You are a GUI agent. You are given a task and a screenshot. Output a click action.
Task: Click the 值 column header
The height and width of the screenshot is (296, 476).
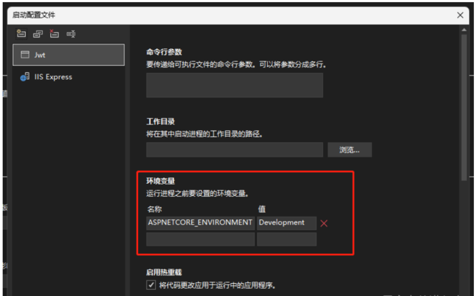(262, 209)
